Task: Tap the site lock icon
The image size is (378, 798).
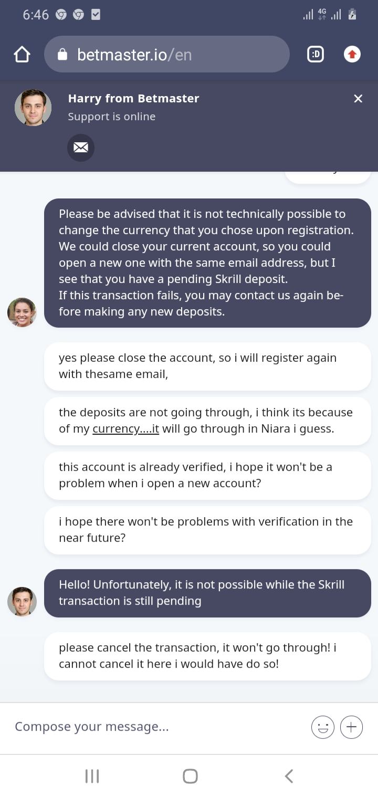Action: [62, 55]
